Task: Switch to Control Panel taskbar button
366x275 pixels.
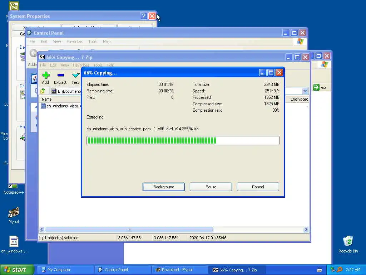Action: tap(123, 270)
